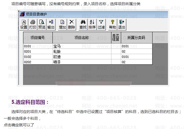The image size is (184, 129).
Task: Click 是否结算 cell in 宝马 row
Action: [116, 46]
